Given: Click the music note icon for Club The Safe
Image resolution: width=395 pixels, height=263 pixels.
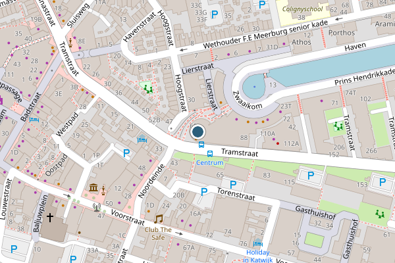Looking at the screenshot, I should [x=159, y=219].
